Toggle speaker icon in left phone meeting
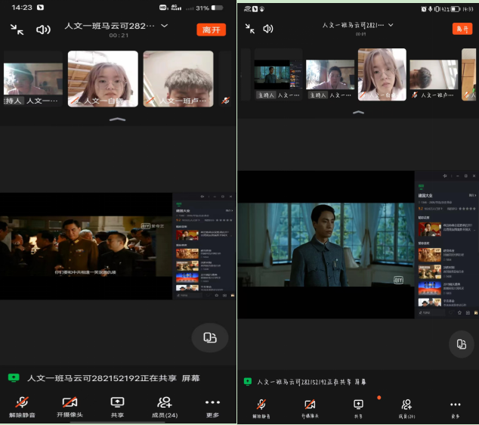This screenshot has height=425, width=479. pyautogui.click(x=43, y=29)
